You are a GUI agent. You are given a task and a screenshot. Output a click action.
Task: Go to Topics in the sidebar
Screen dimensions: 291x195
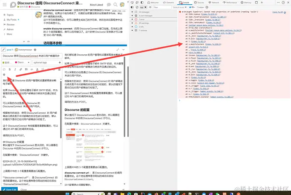pyautogui.click(x=10, y=15)
